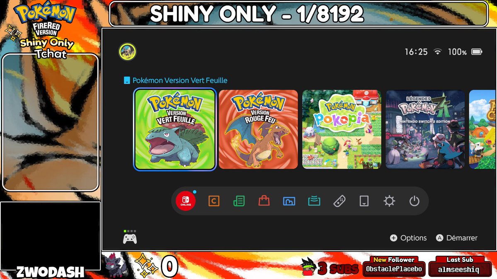Screen dimensions: 497x279
Task: Select the partially visible Animal Crossing tile
Action: click(482, 129)
